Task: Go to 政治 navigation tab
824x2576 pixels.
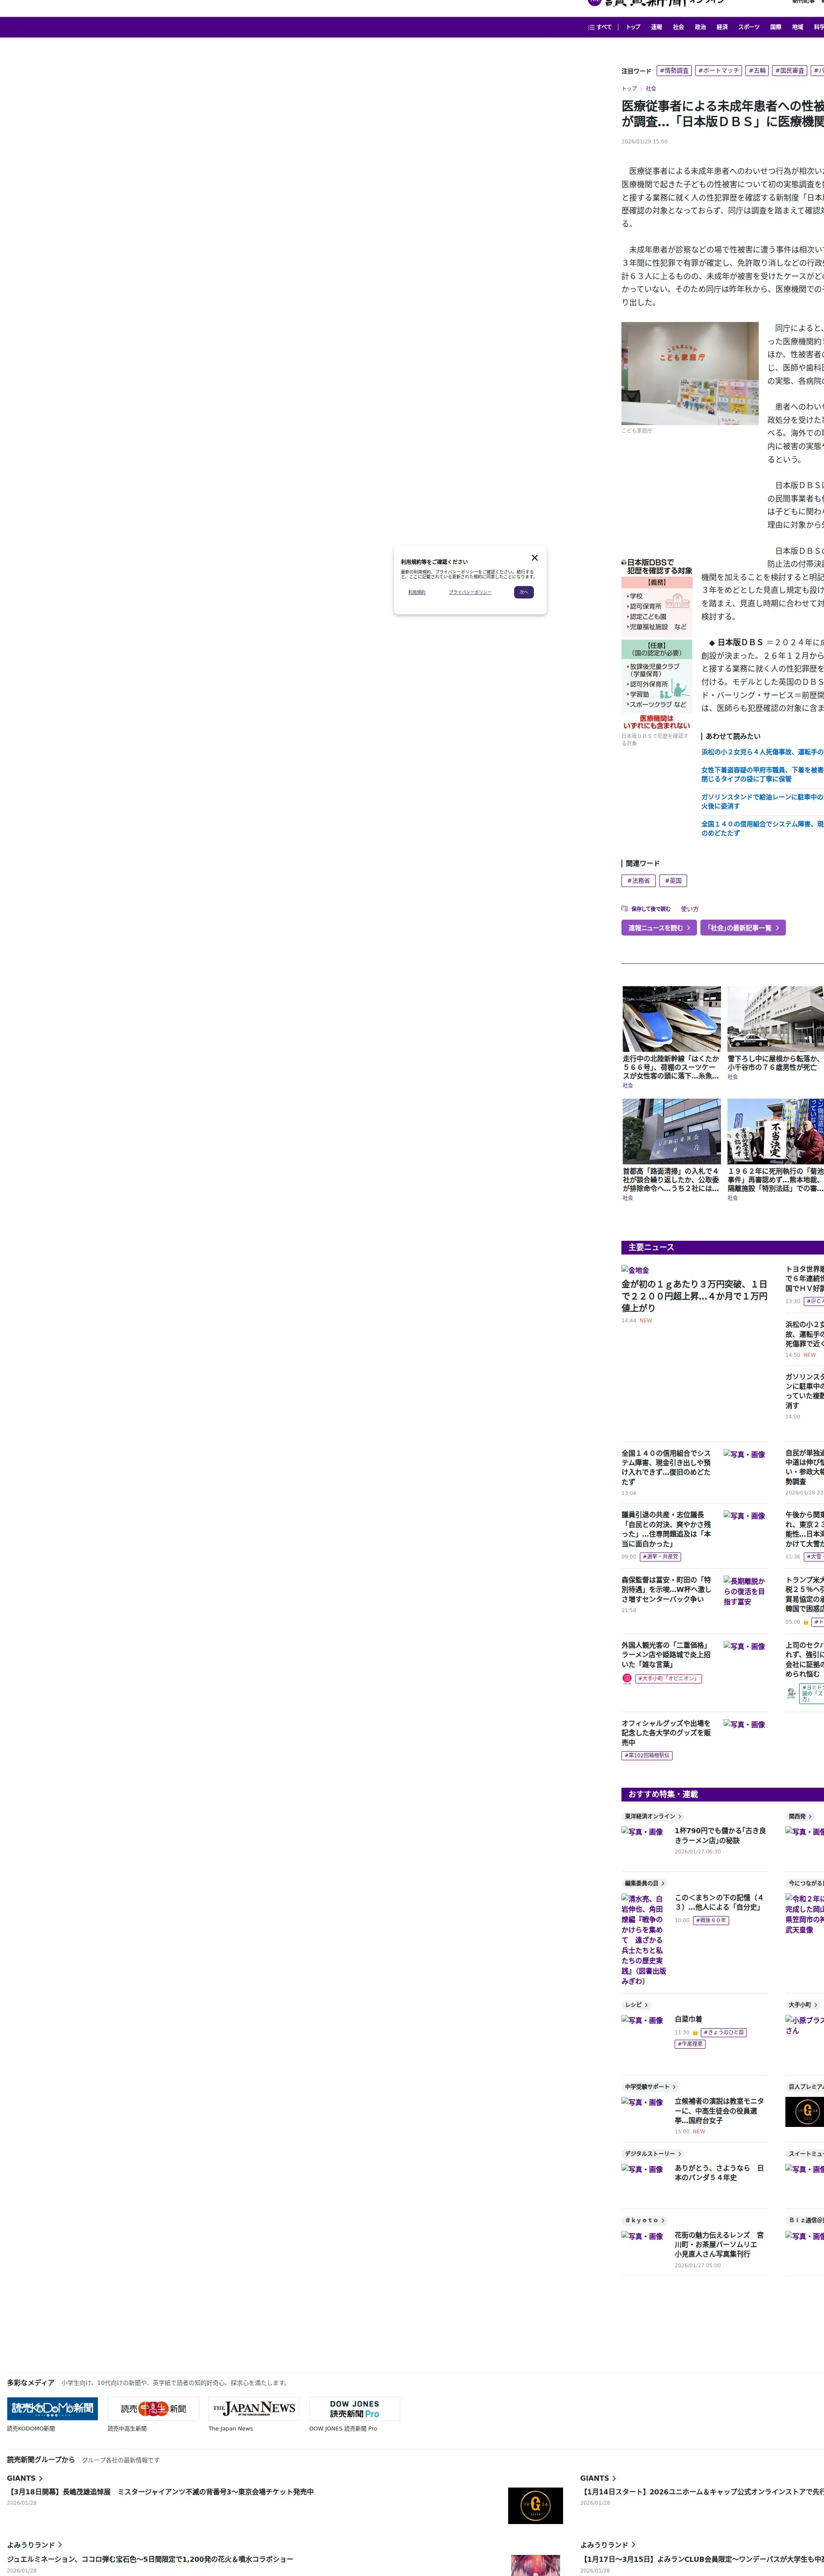Action: point(700,27)
